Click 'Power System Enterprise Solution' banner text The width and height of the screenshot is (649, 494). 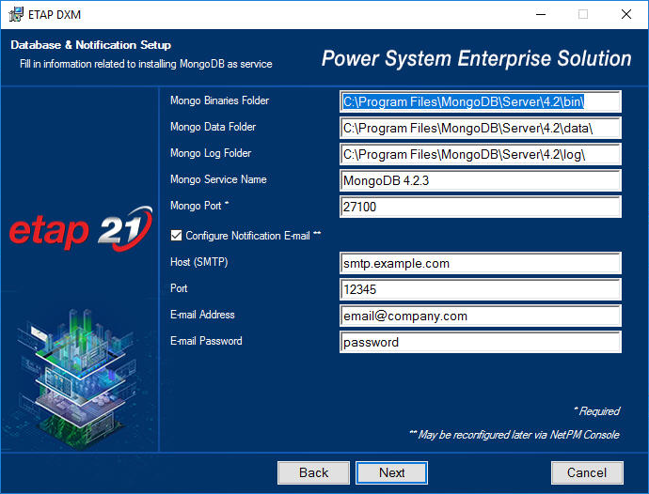pyautogui.click(x=476, y=58)
